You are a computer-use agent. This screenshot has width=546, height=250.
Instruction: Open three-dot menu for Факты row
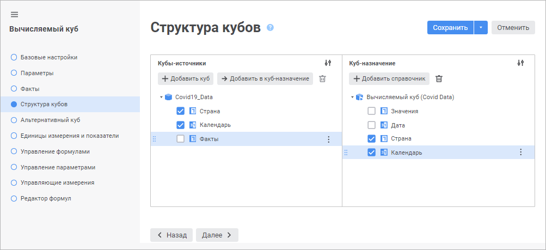[328, 139]
